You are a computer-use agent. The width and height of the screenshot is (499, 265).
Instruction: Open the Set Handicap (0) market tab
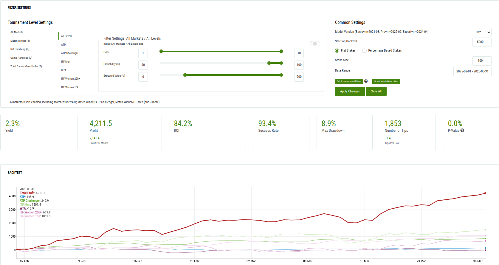20,49
